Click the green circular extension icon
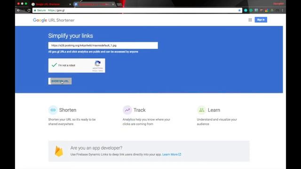This screenshot has width=301, height=169. click(251, 10)
